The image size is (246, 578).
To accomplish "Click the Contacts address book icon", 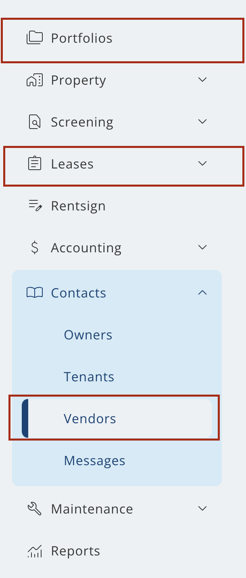I will click(34, 293).
